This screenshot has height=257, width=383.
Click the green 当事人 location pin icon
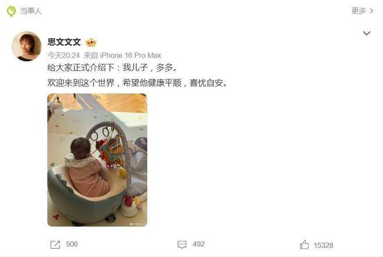point(11,11)
